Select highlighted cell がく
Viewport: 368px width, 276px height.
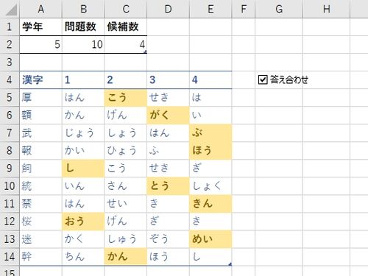[x=168, y=115]
